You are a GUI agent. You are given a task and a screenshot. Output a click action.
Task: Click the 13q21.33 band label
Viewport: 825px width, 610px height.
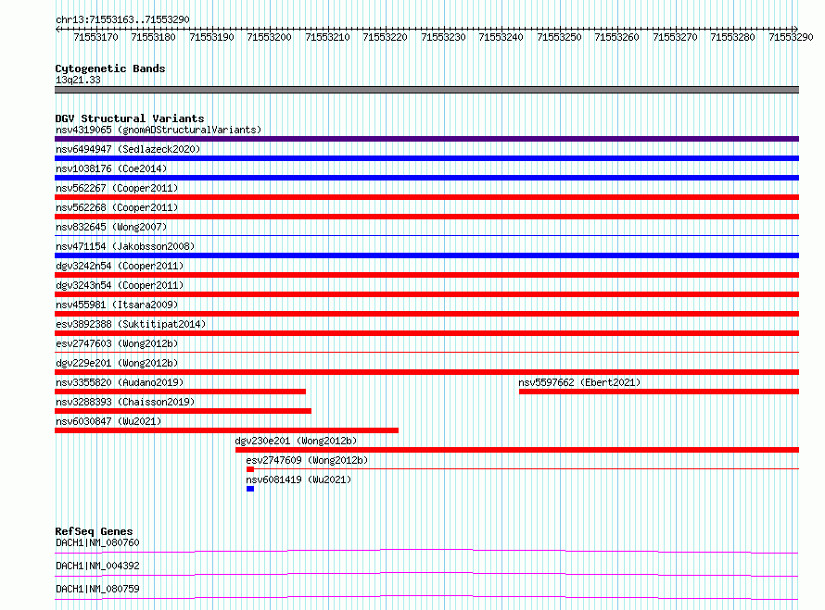78,80
